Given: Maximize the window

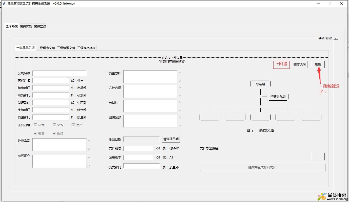Looking at the screenshot, I should (330, 4).
